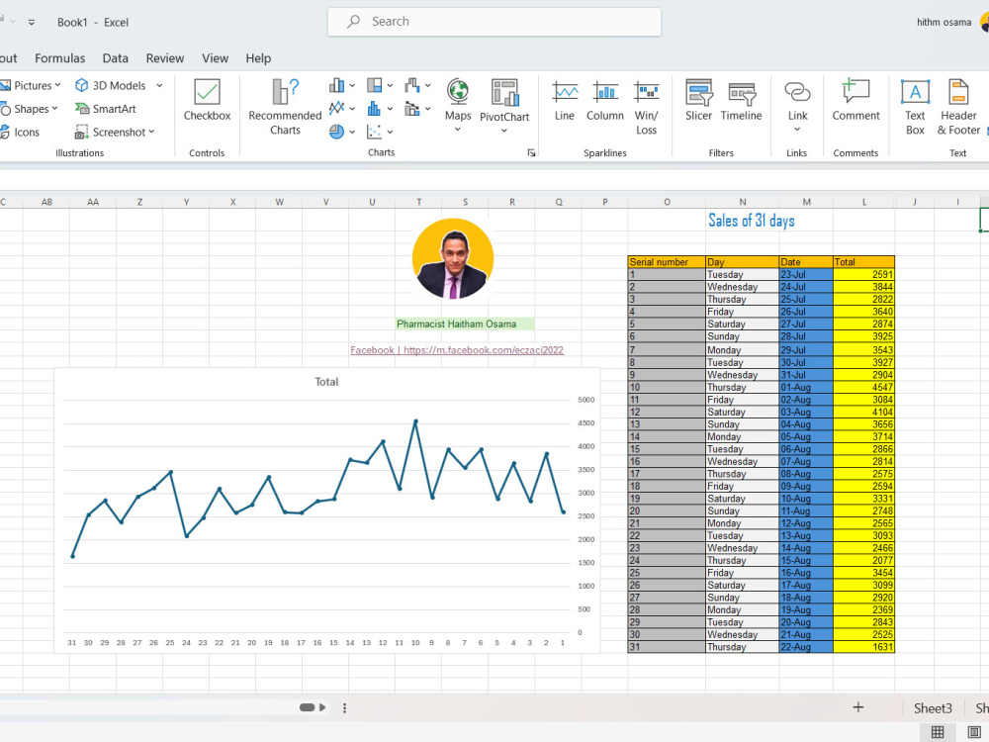Open Pictures dropdown
989x742 pixels.
coord(31,85)
